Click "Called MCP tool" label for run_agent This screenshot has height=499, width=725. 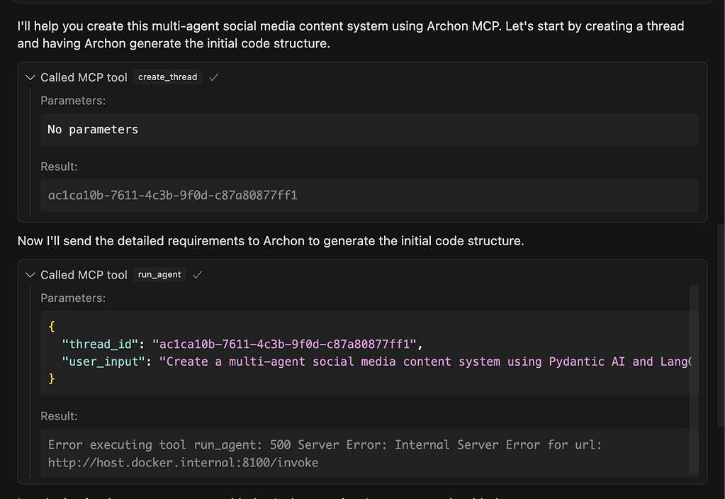click(84, 275)
